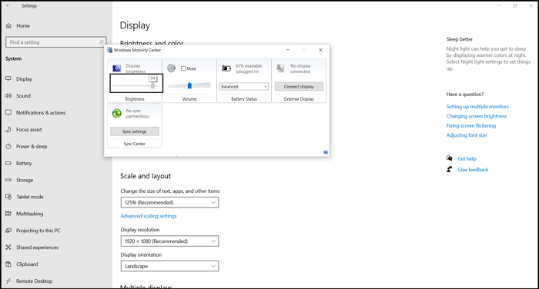Check the Mute checkbox in Mobility Center
The image size is (539, 289).
(x=183, y=68)
